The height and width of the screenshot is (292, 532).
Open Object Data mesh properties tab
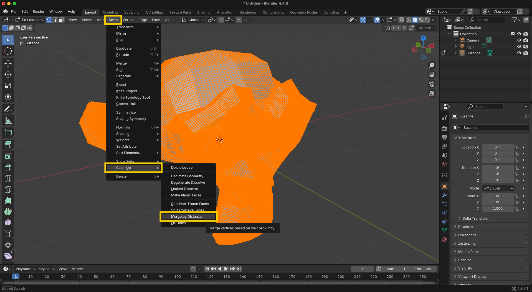[445, 231]
